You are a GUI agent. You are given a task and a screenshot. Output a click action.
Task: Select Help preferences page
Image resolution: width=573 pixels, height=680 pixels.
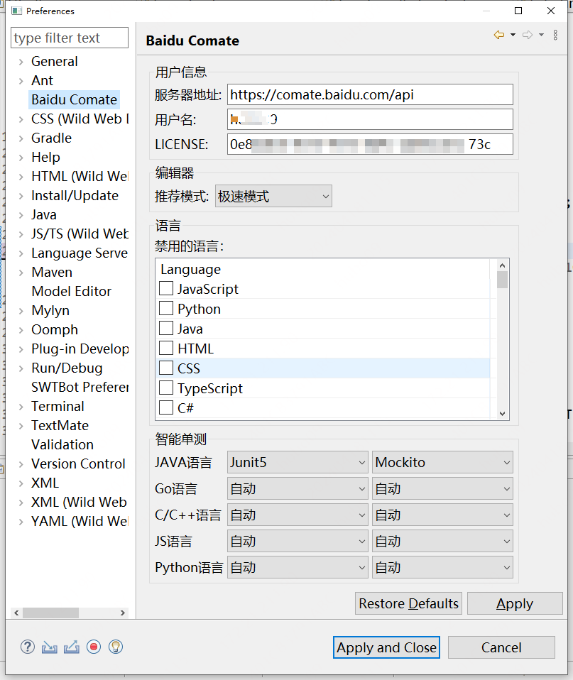[x=45, y=157]
